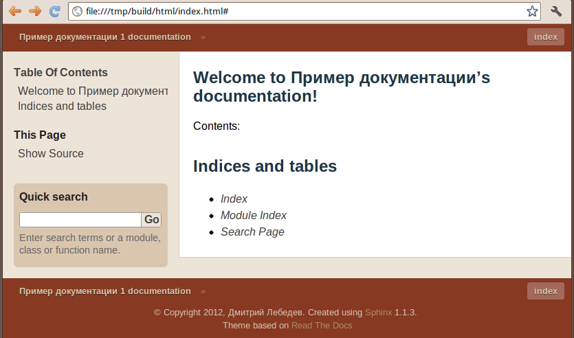Open the Search Page link
Viewport: 574px width, 338px height.
252,232
